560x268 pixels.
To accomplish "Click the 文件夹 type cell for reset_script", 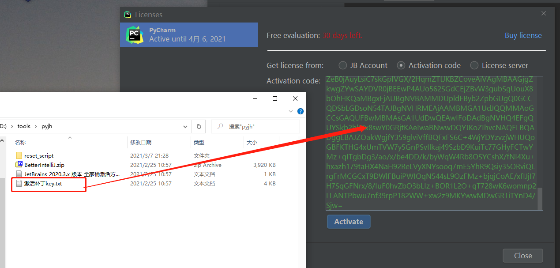I will (202, 155).
